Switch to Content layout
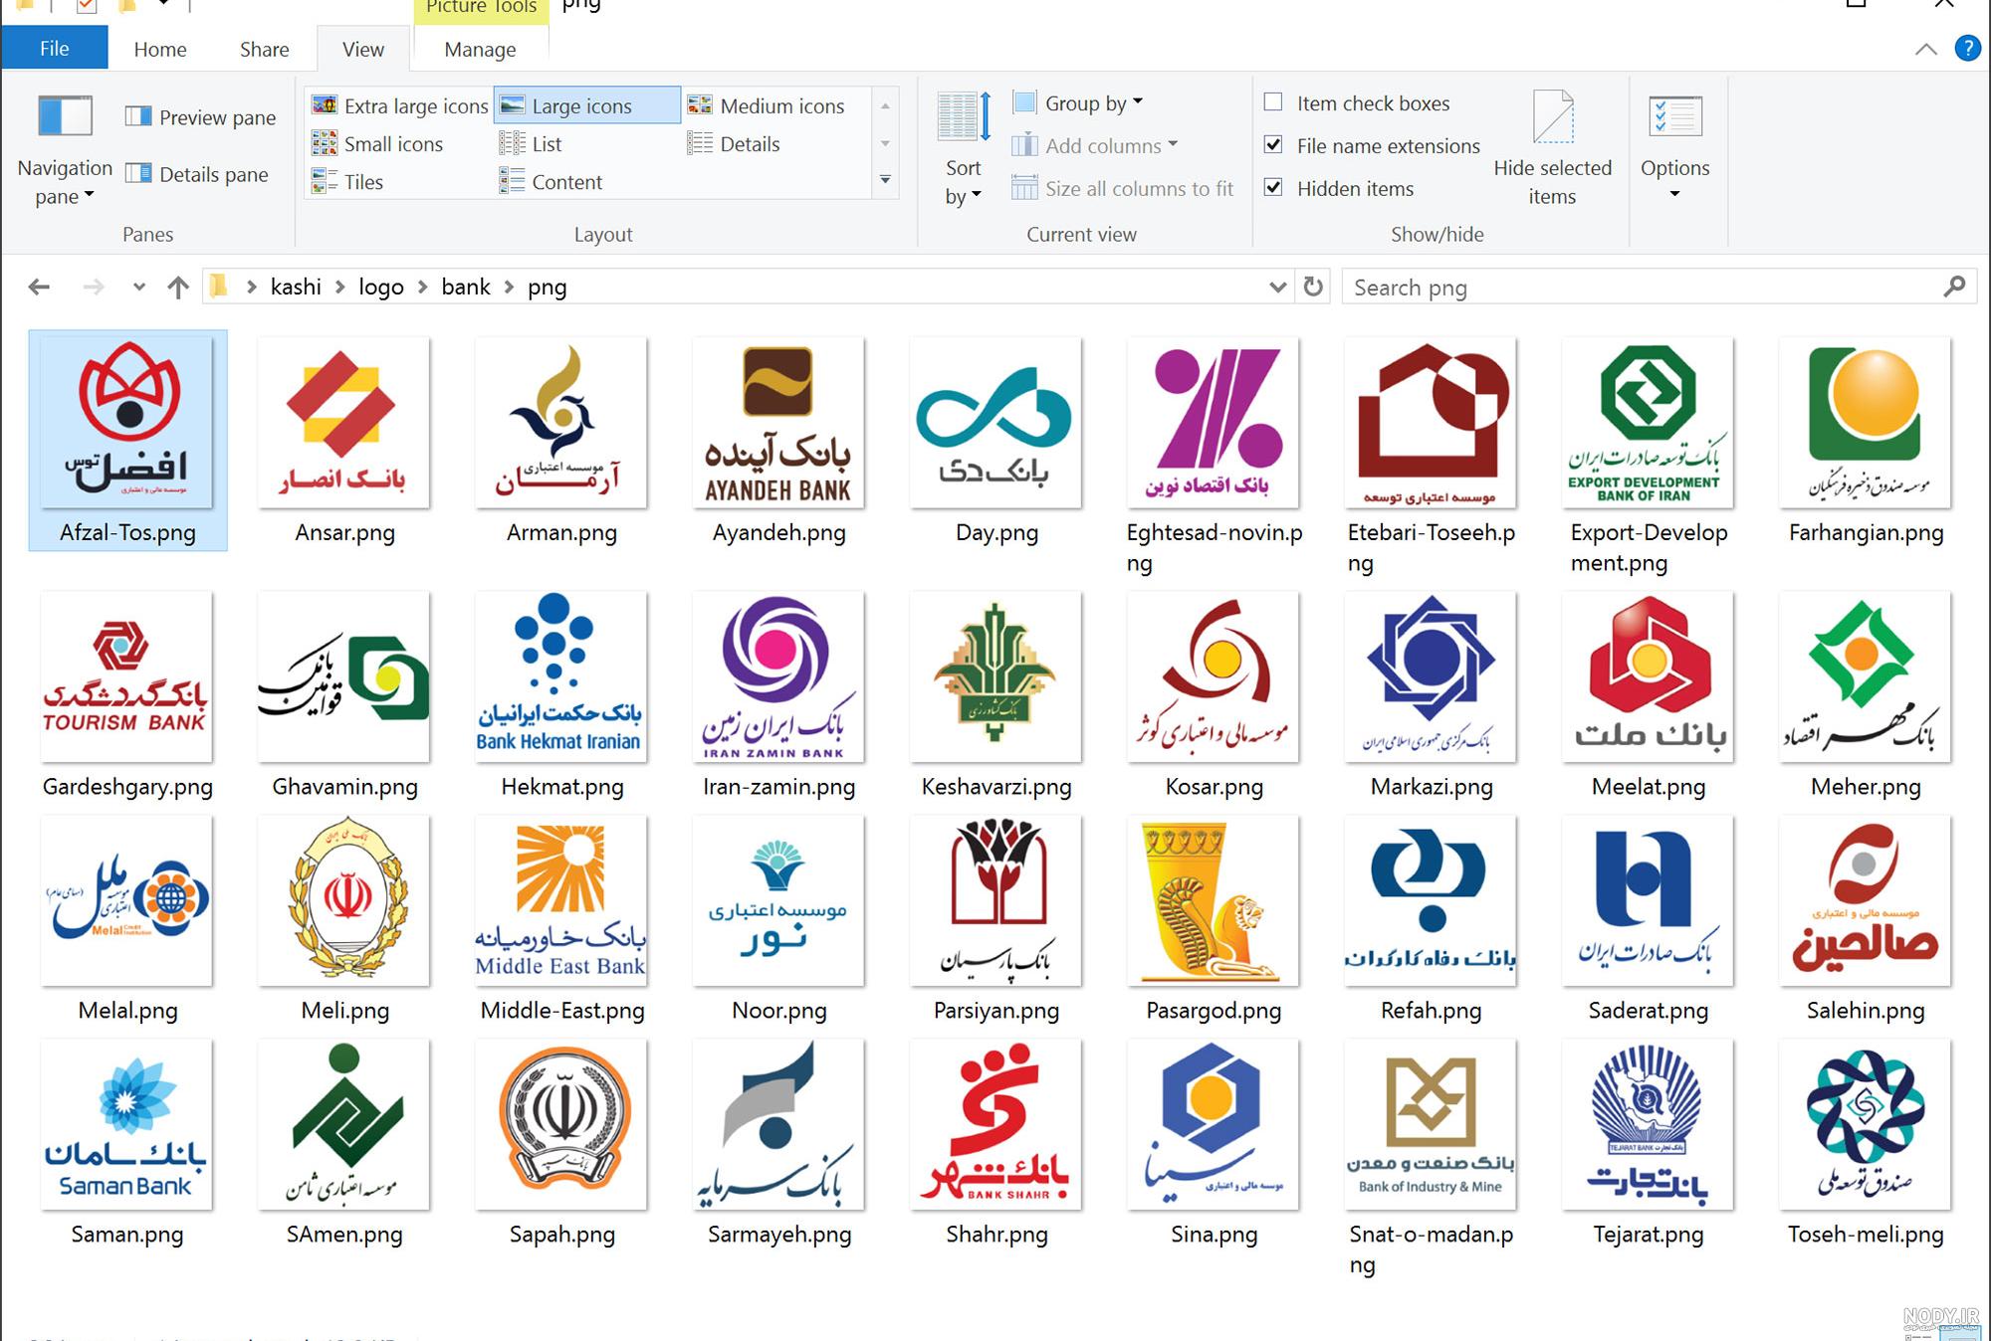This screenshot has height=1341, width=1991. [551, 182]
